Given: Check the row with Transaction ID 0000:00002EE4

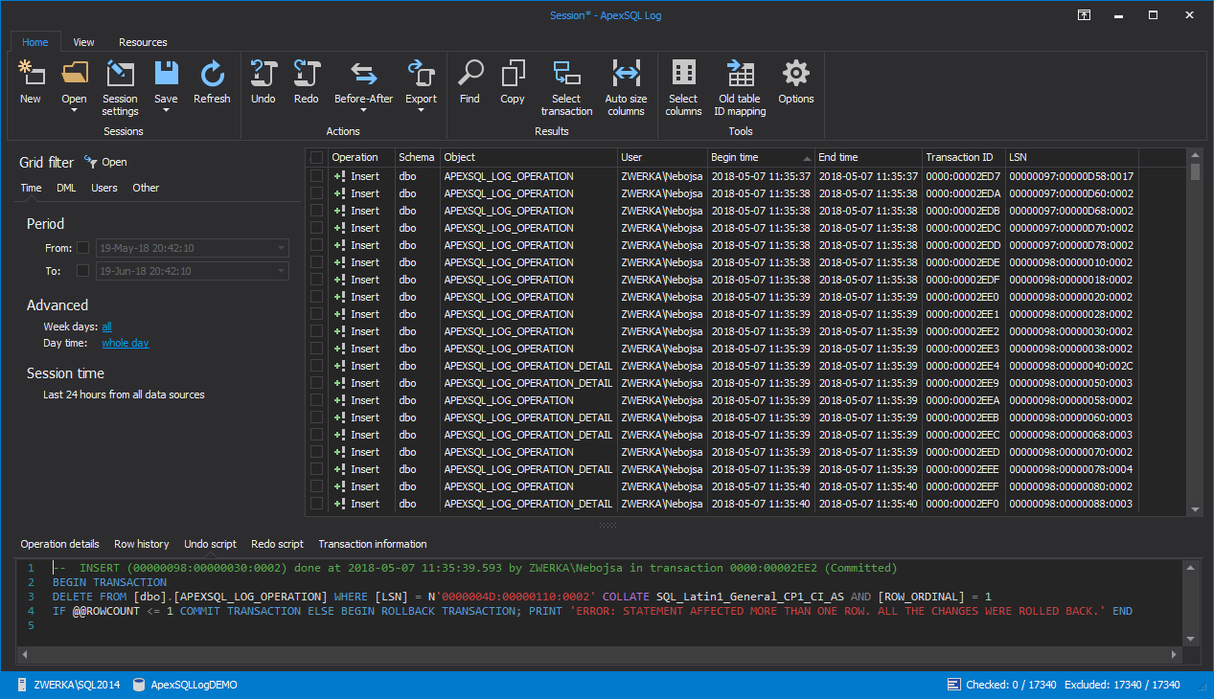Looking at the screenshot, I should tap(316, 366).
